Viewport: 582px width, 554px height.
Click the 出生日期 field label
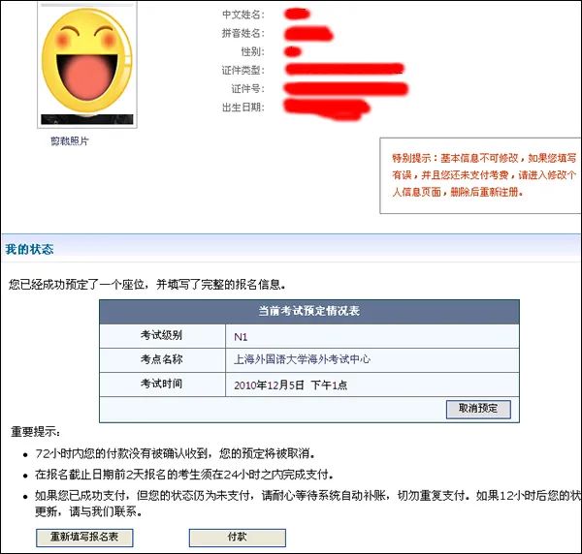point(243,108)
